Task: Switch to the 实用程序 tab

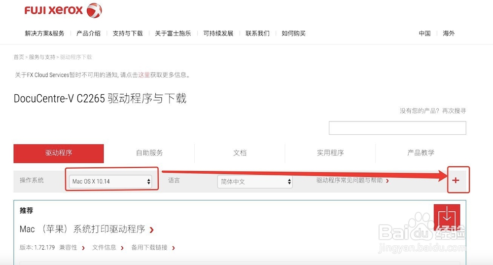Action: pyautogui.click(x=330, y=153)
